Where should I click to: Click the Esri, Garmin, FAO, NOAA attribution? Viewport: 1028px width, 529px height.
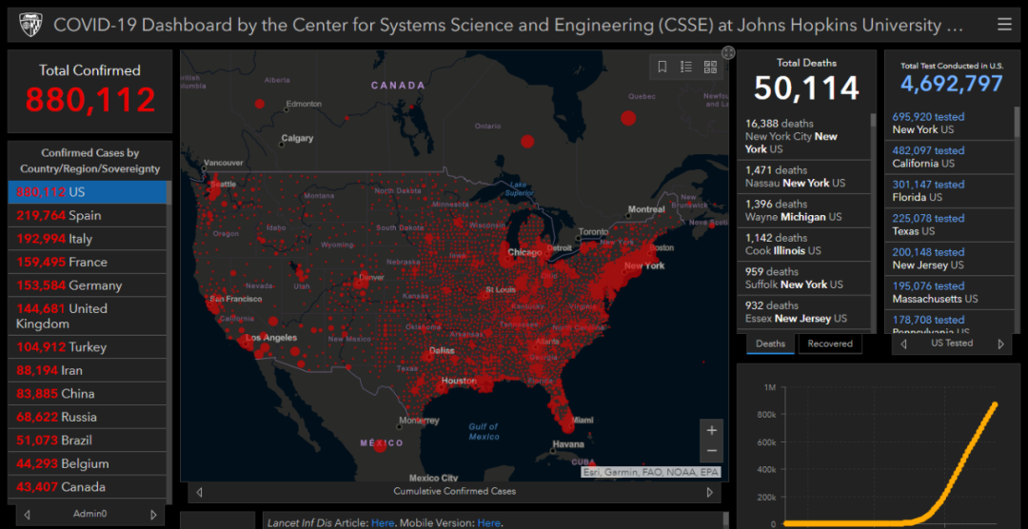pos(650,472)
